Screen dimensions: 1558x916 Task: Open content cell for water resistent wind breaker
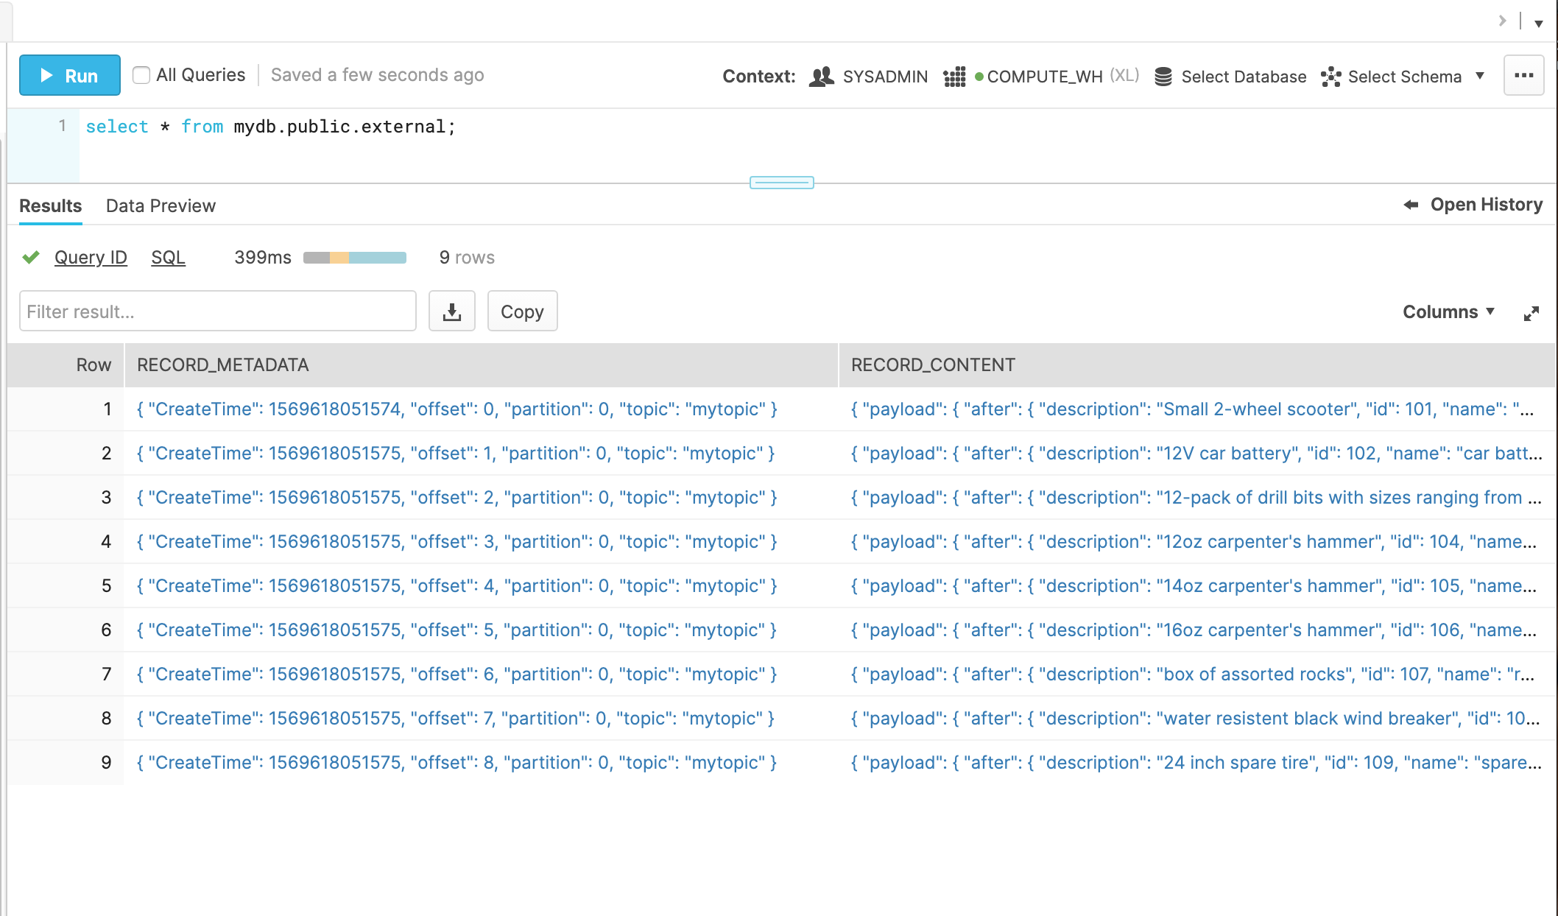tap(1196, 718)
